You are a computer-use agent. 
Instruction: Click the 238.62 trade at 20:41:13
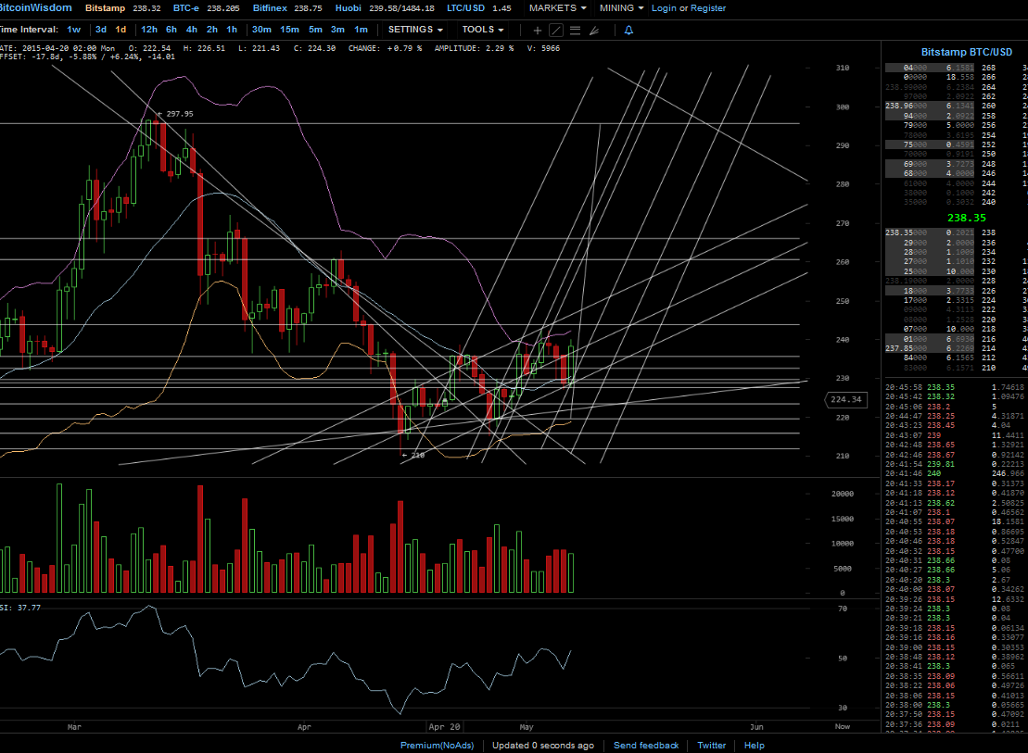(940, 503)
